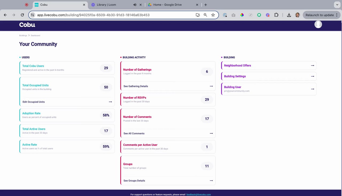Open the browser extensions puzzle icon
The height and width of the screenshot is (196, 342).
point(276,15)
